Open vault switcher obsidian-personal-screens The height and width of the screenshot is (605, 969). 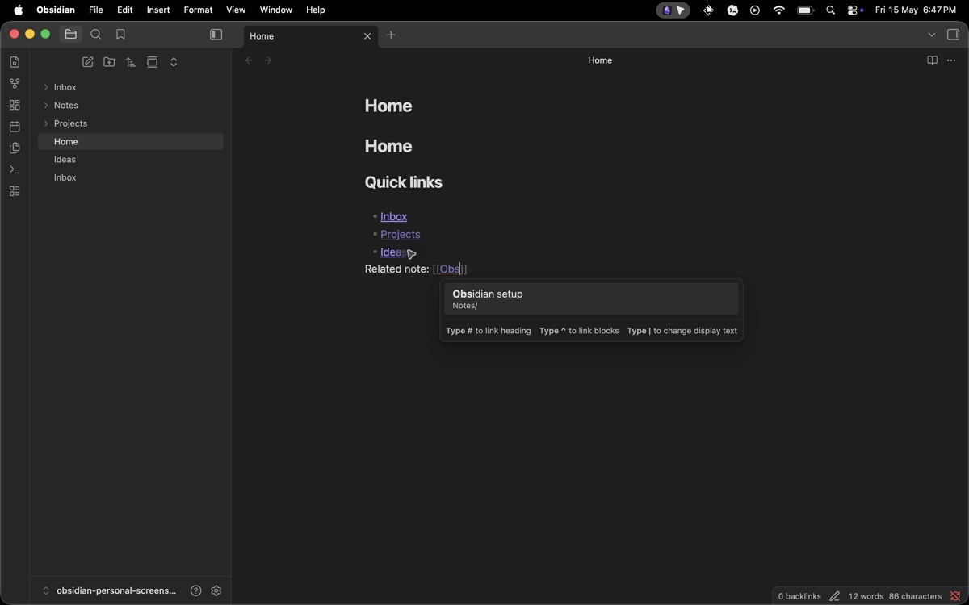click(x=109, y=590)
